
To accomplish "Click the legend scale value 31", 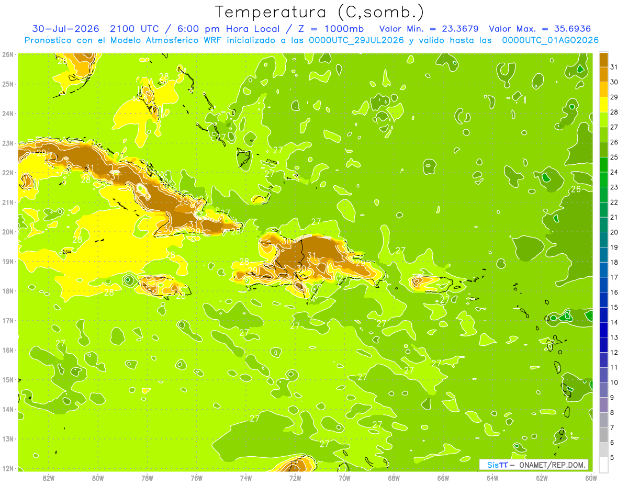I will click(x=614, y=67).
